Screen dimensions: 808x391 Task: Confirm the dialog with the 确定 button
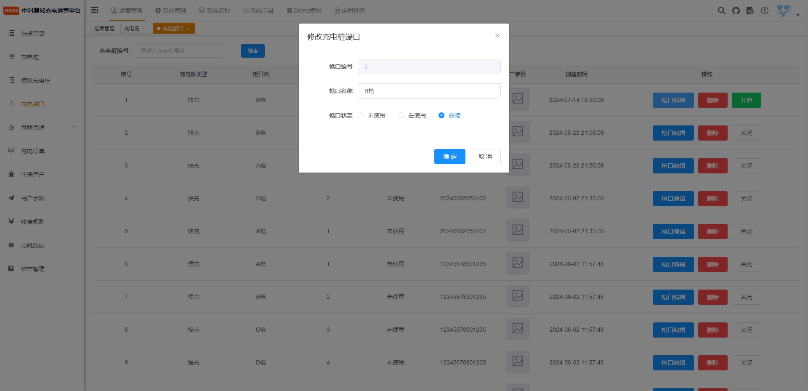point(450,157)
